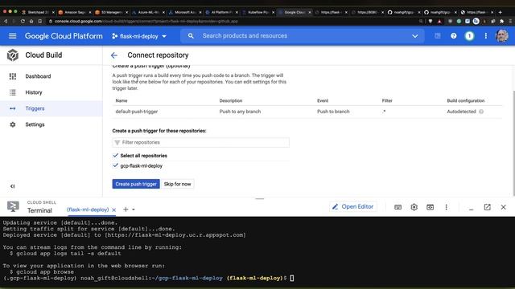This screenshot has width=515, height=289.
Task: Open the flask-ml-deploy project selector
Action: (x=139, y=36)
